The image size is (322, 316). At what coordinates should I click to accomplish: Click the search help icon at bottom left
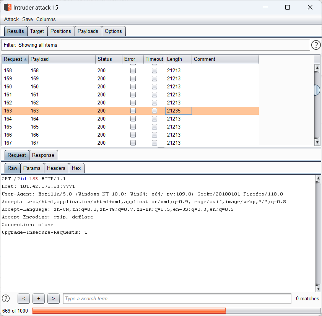pyautogui.click(x=6, y=298)
